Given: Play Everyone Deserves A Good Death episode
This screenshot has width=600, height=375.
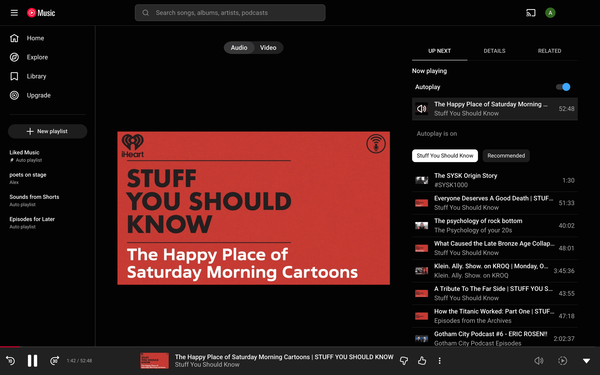Looking at the screenshot, I should click(495, 203).
